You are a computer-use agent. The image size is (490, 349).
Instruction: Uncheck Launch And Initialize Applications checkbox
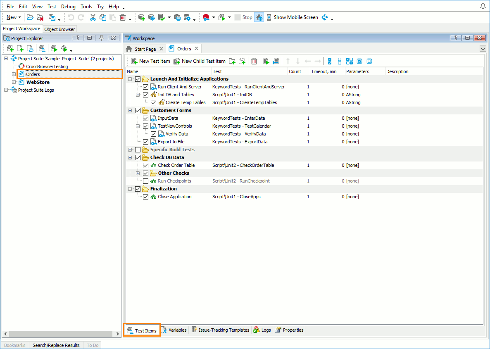138,79
